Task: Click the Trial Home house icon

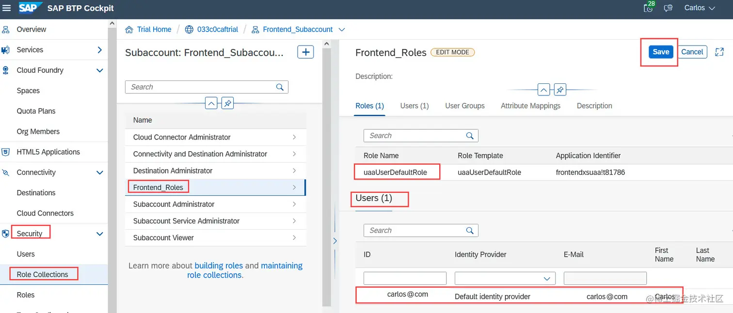Action: [x=129, y=30]
